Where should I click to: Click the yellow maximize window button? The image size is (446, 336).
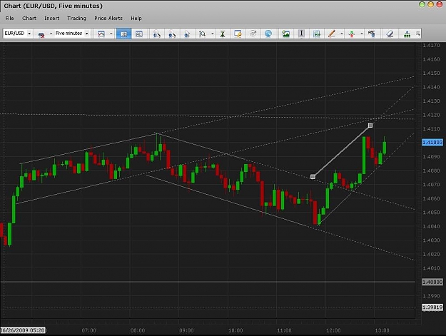pyautogui.click(x=430, y=4)
